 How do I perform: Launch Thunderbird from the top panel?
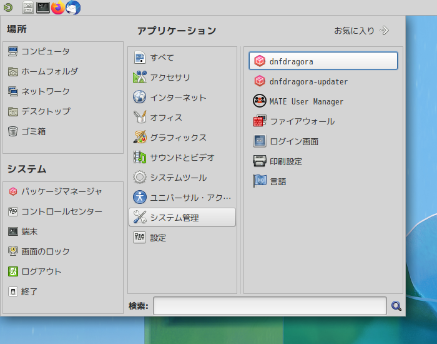[73, 8]
